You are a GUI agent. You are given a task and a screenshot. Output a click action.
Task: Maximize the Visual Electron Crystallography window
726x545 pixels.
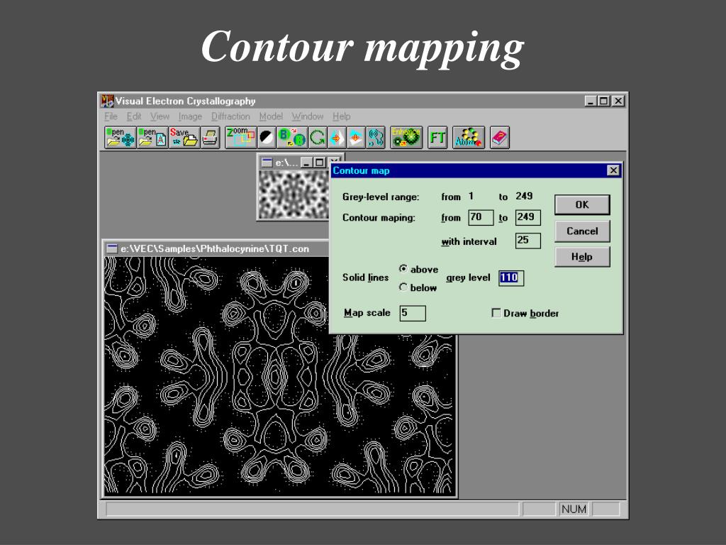(x=604, y=101)
